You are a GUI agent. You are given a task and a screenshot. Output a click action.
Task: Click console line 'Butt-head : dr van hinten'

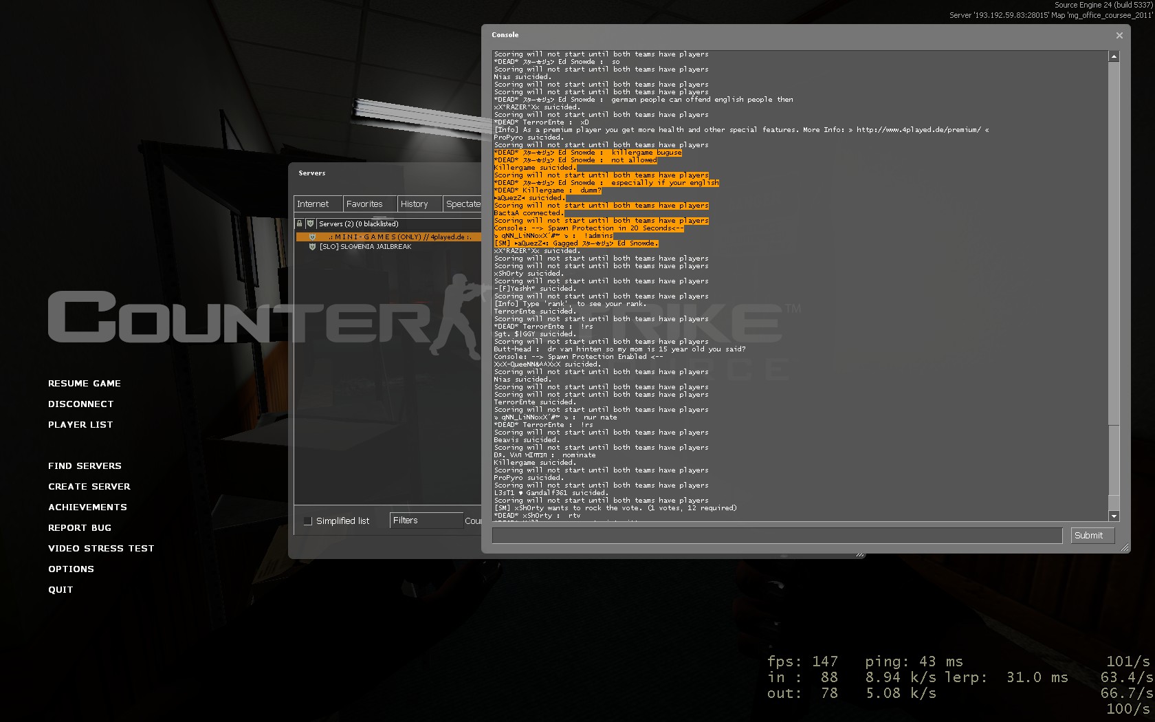619,349
